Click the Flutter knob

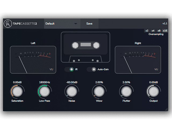(126, 91)
